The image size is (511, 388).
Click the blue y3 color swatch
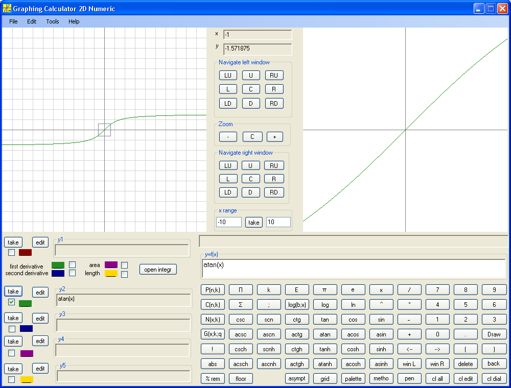27,328
